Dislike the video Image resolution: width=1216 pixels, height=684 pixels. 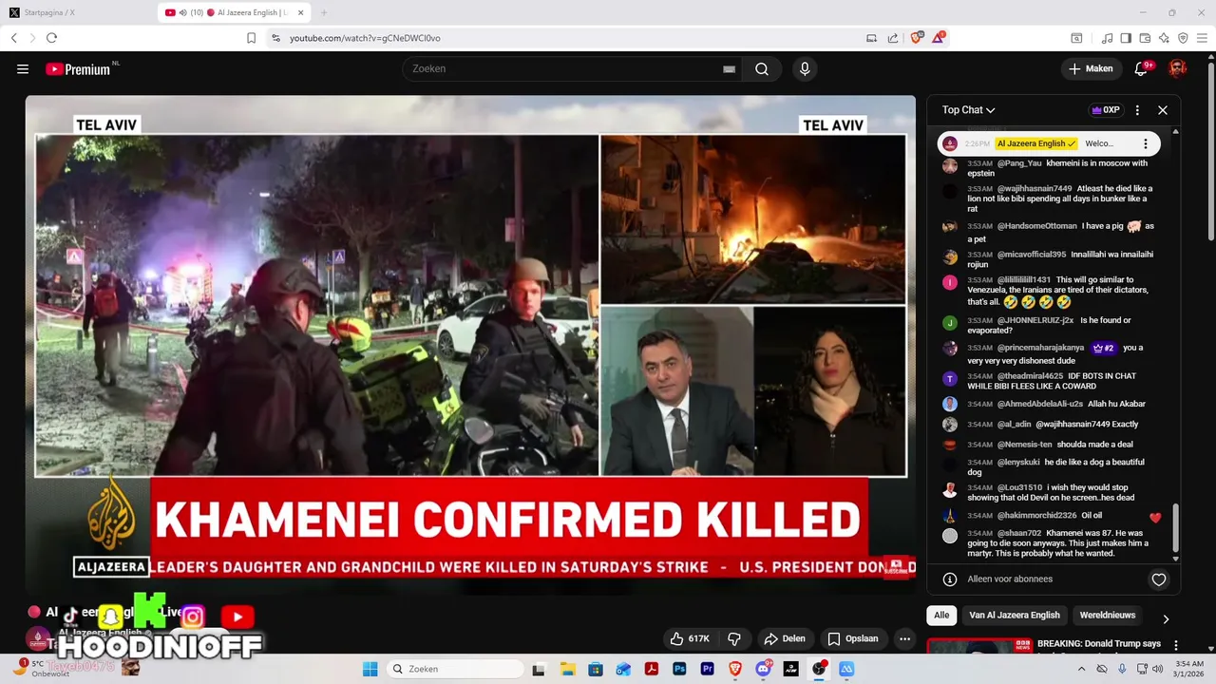point(734,638)
